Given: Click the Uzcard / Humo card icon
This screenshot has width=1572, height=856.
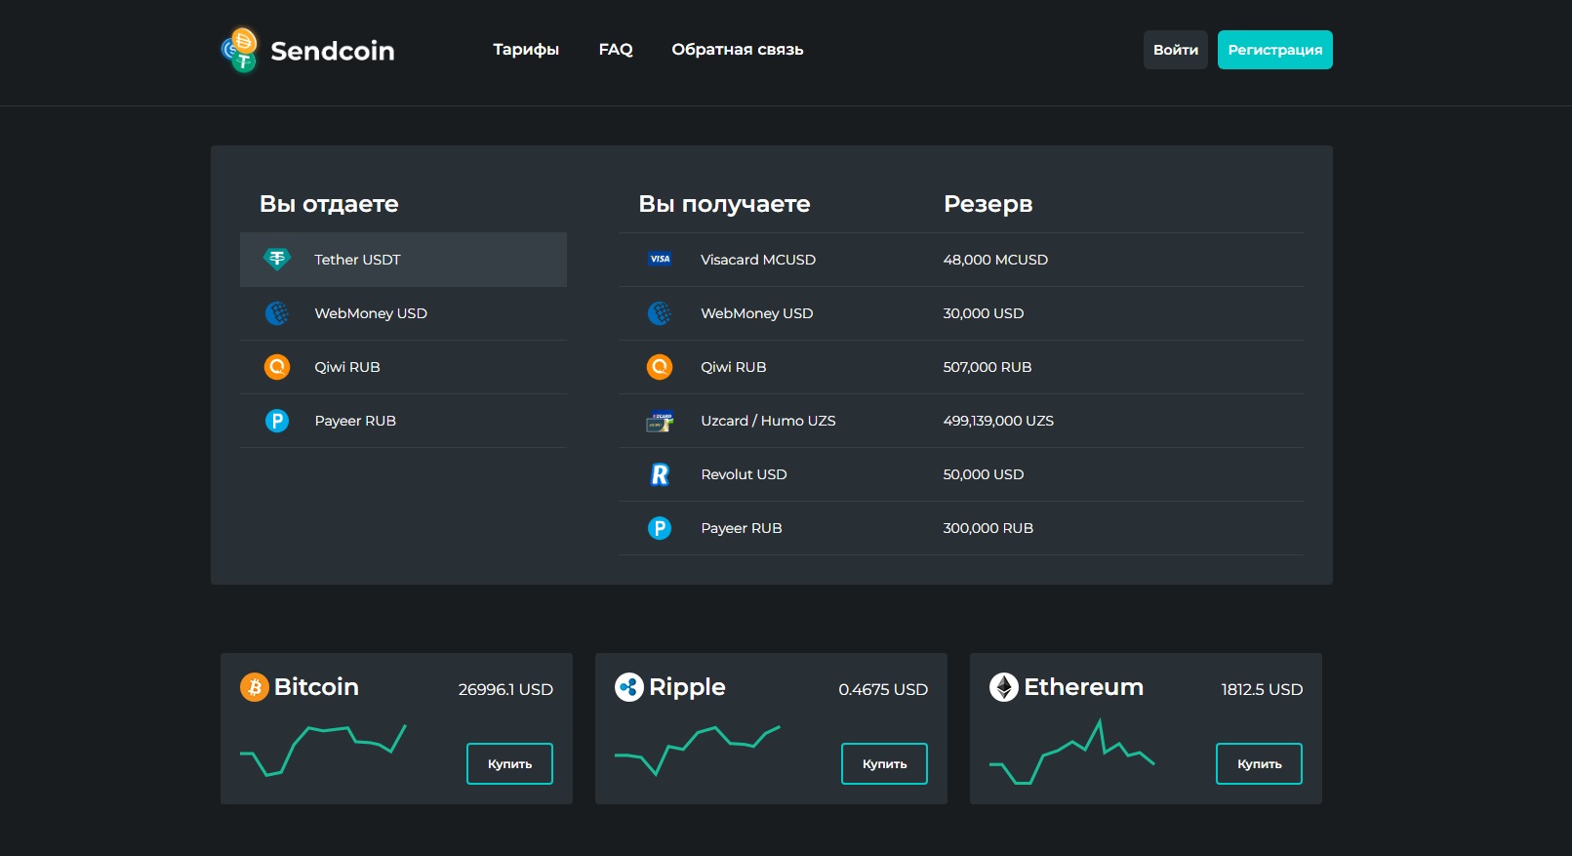Looking at the screenshot, I should (x=660, y=422).
